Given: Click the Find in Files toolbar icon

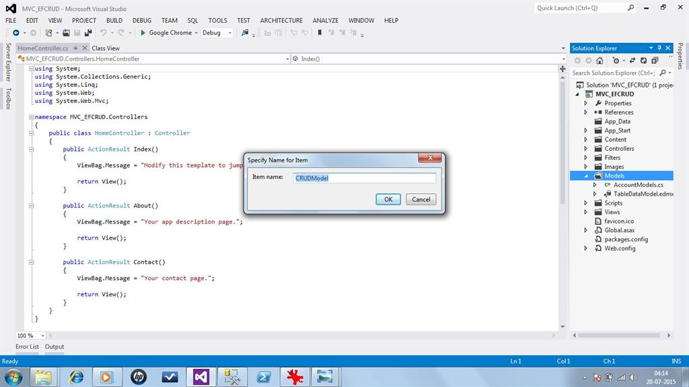Looking at the screenshot, I should pyautogui.click(x=245, y=32).
